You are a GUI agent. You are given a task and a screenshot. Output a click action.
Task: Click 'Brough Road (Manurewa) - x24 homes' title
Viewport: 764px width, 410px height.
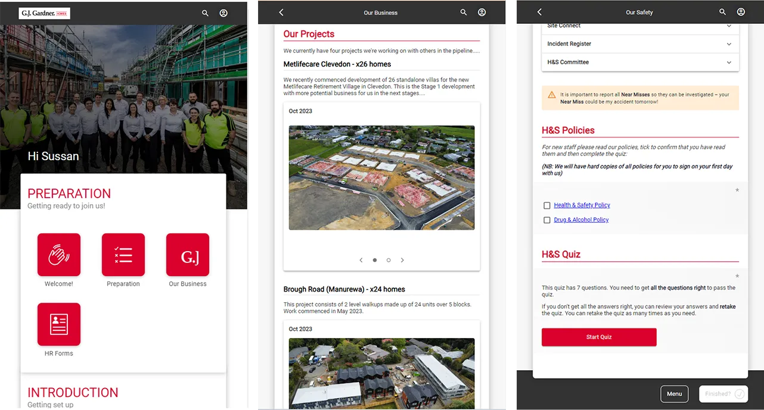[344, 289]
